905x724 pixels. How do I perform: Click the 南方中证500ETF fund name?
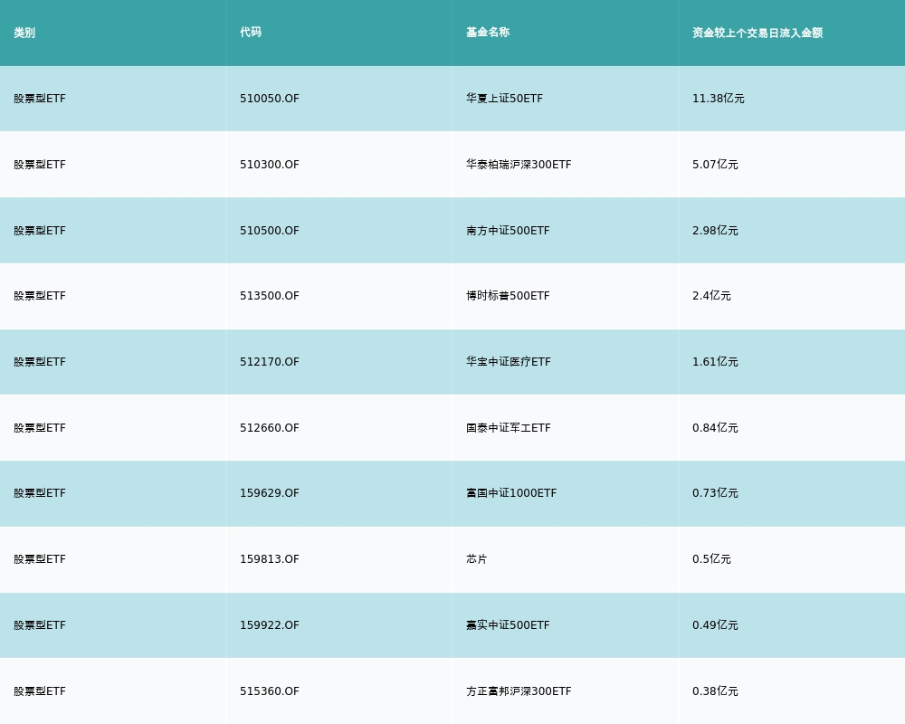(x=508, y=231)
